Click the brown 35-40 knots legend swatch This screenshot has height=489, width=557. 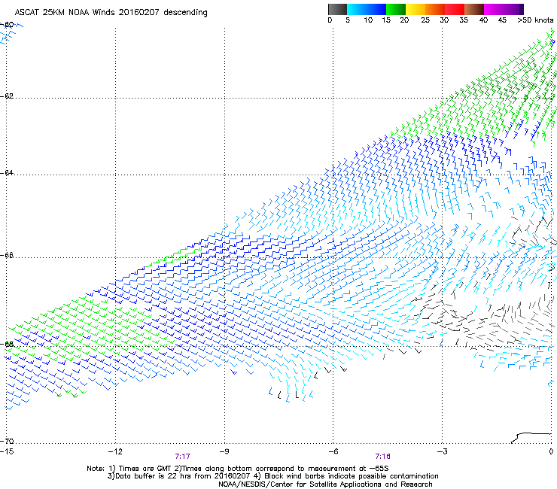474,9
